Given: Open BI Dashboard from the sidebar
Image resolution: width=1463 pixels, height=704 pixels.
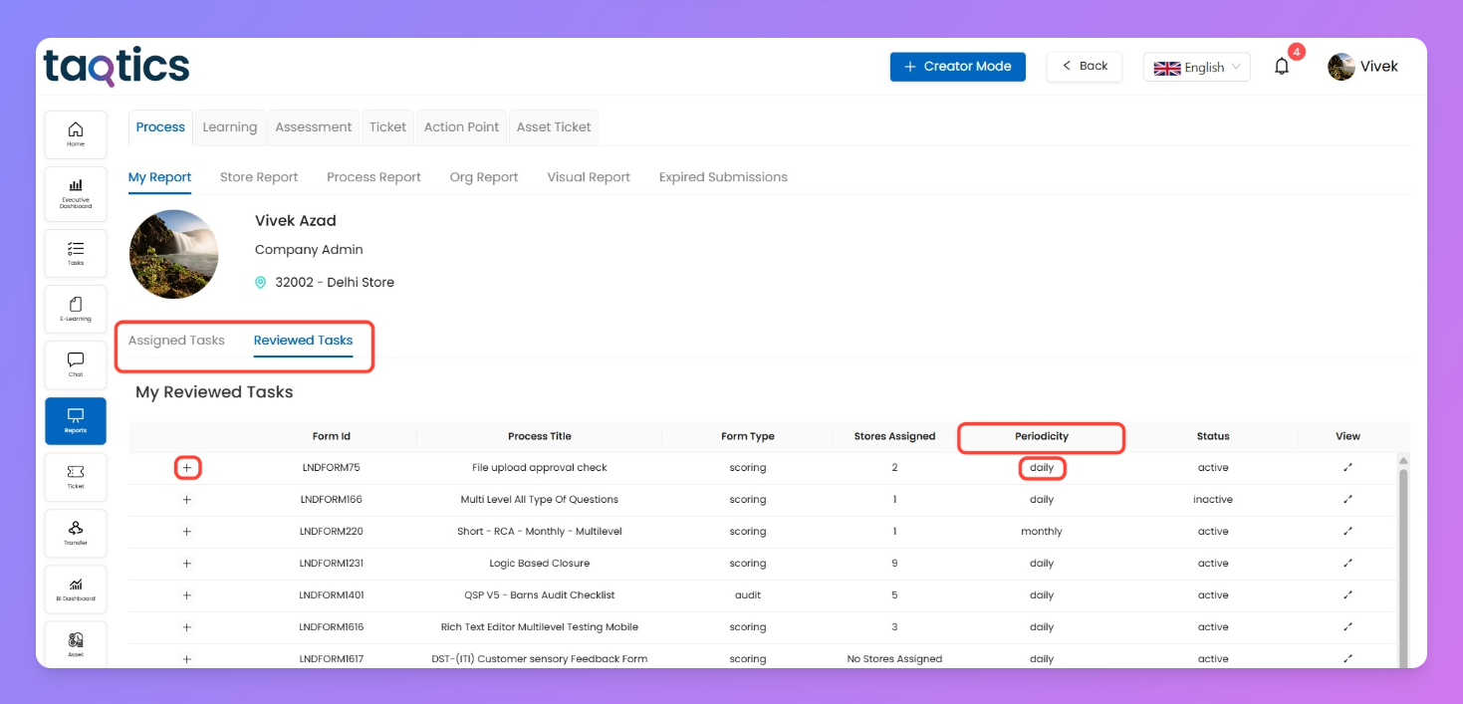Looking at the screenshot, I should [x=76, y=588].
